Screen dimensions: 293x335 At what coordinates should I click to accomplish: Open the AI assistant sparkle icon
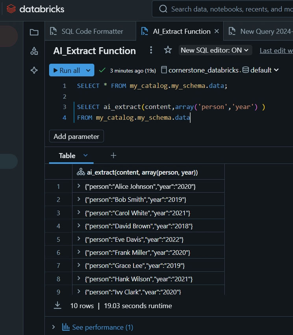[x=34, y=70]
